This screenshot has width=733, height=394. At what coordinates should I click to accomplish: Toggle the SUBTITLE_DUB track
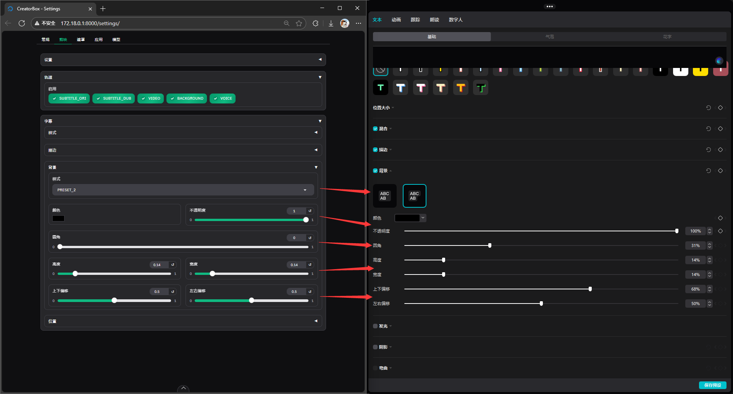pos(113,98)
